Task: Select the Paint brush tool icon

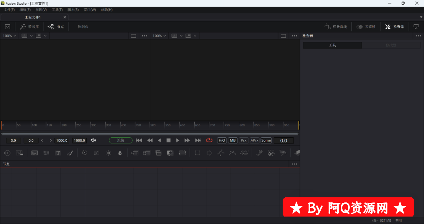Action: click(x=70, y=153)
